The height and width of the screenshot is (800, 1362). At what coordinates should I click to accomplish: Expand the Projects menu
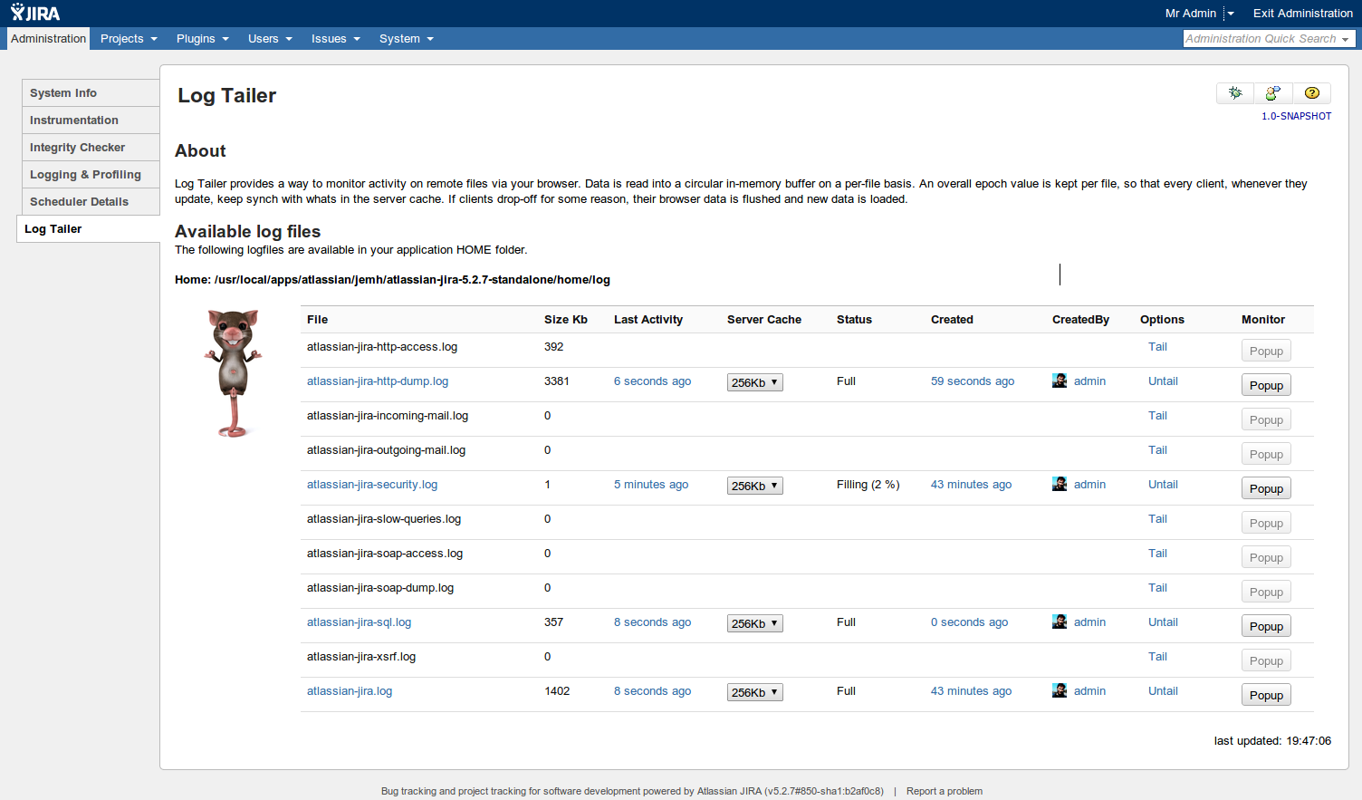pyautogui.click(x=129, y=38)
